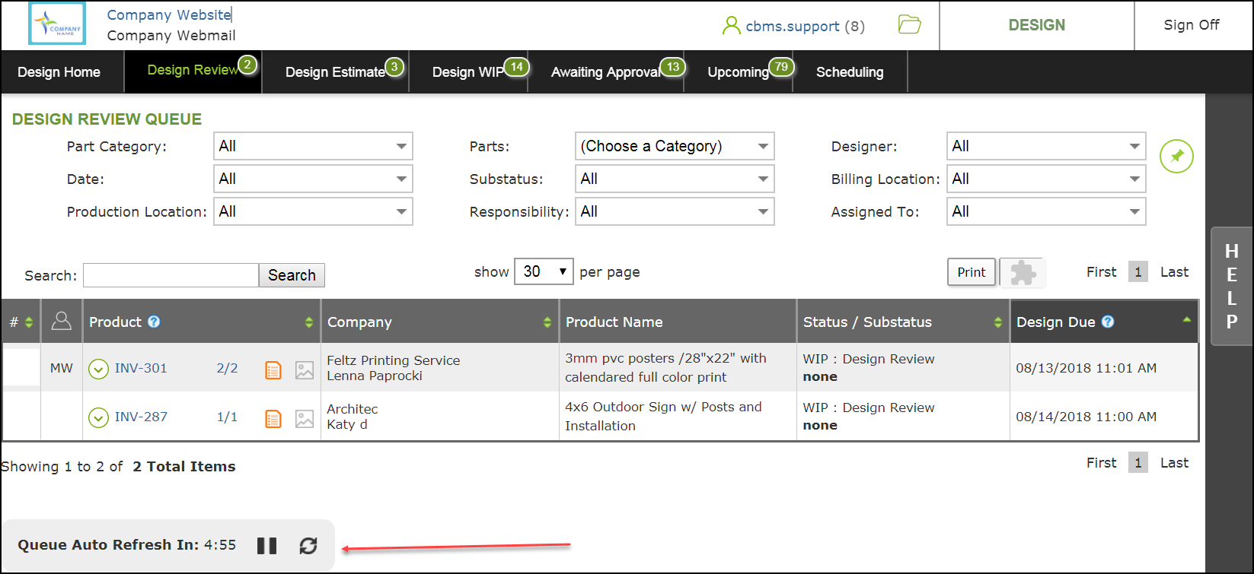Open the Parts category dropdown
The width and height of the screenshot is (1254, 574).
pos(675,146)
